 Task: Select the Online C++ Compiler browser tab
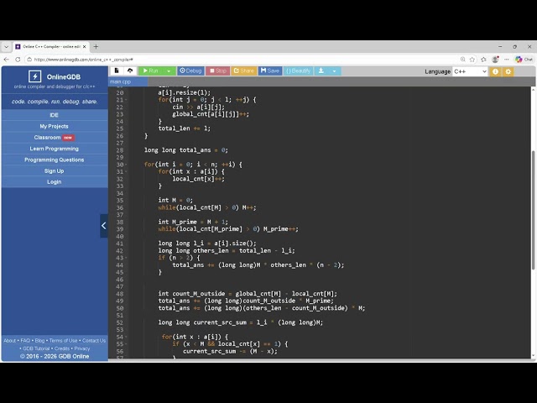(x=51, y=47)
